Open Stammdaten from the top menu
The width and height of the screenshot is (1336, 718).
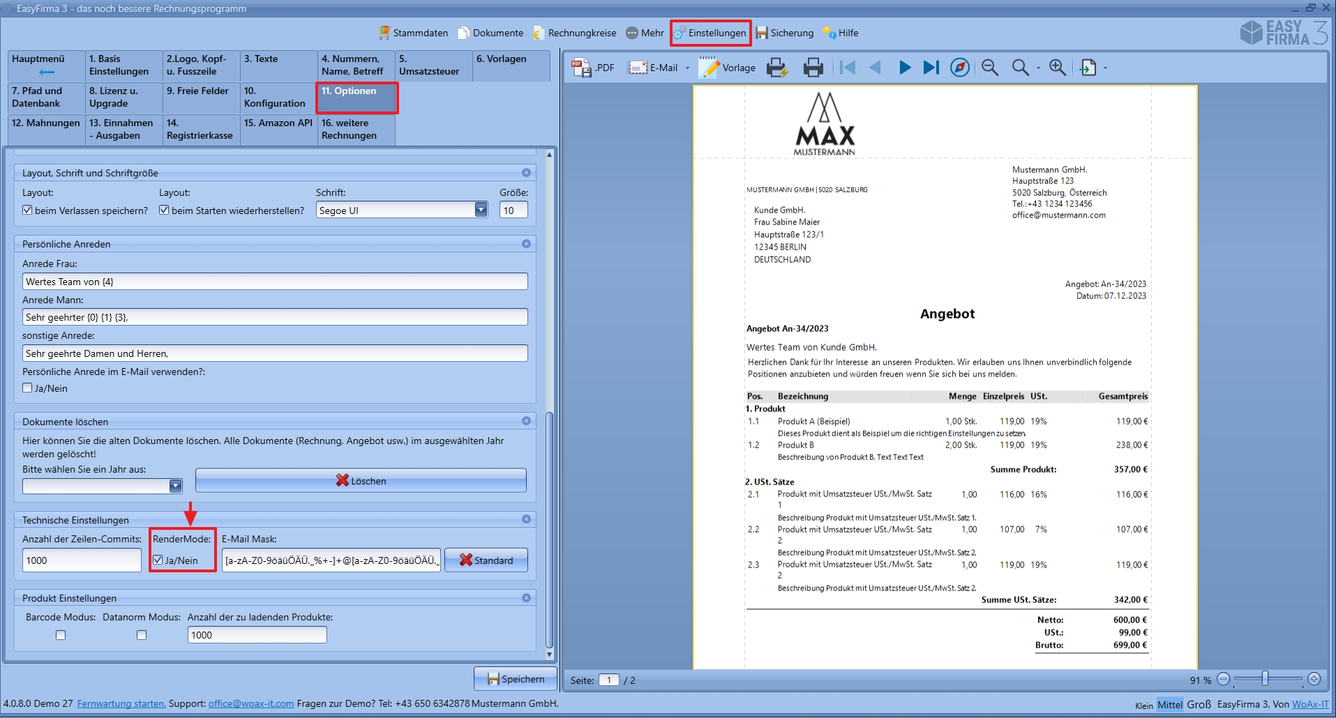click(413, 33)
